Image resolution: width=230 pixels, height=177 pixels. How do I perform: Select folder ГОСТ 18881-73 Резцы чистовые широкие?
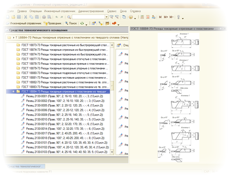63,77
